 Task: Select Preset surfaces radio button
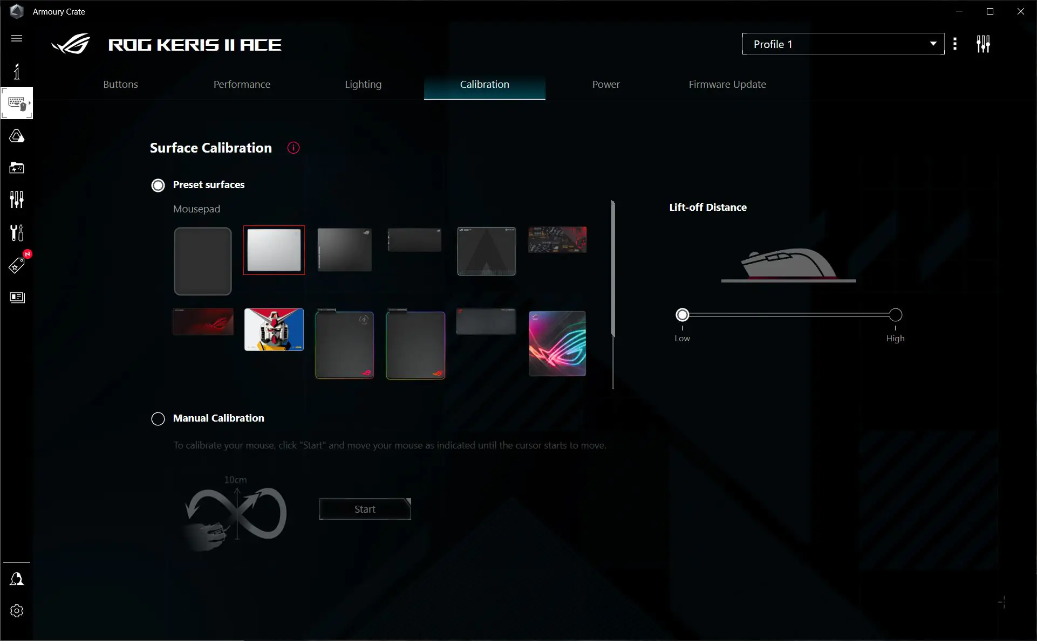[x=158, y=185]
